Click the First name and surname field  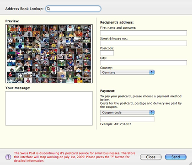tap(144, 33)
